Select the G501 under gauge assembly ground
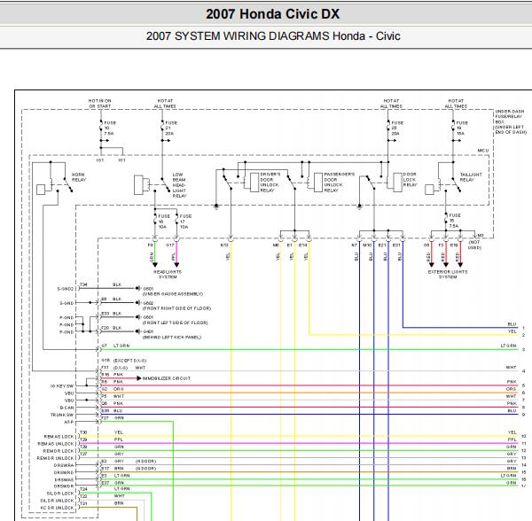This screenshot has width=532, height=521. pos(172,292)
